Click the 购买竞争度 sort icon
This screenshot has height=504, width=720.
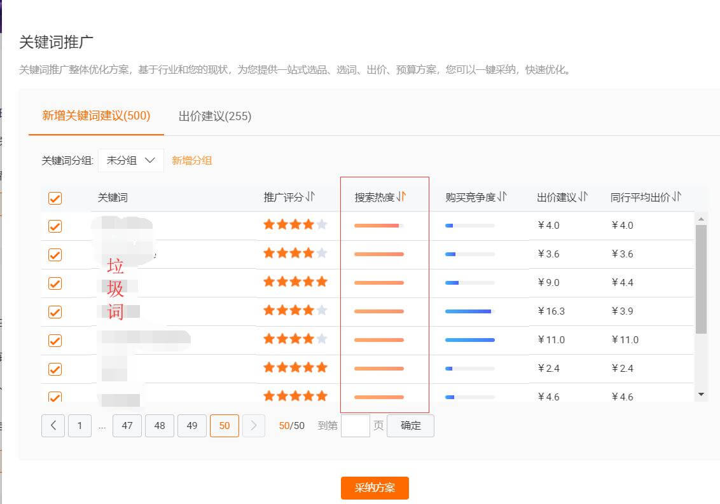tap(502, 197)
